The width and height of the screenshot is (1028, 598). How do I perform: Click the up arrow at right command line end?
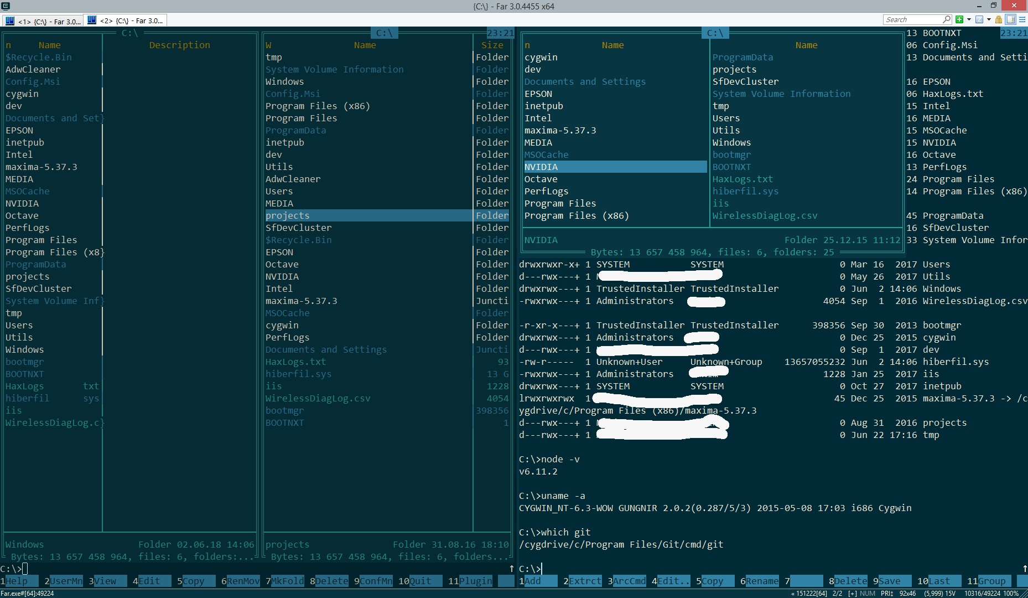click(x=1025, y=569)
